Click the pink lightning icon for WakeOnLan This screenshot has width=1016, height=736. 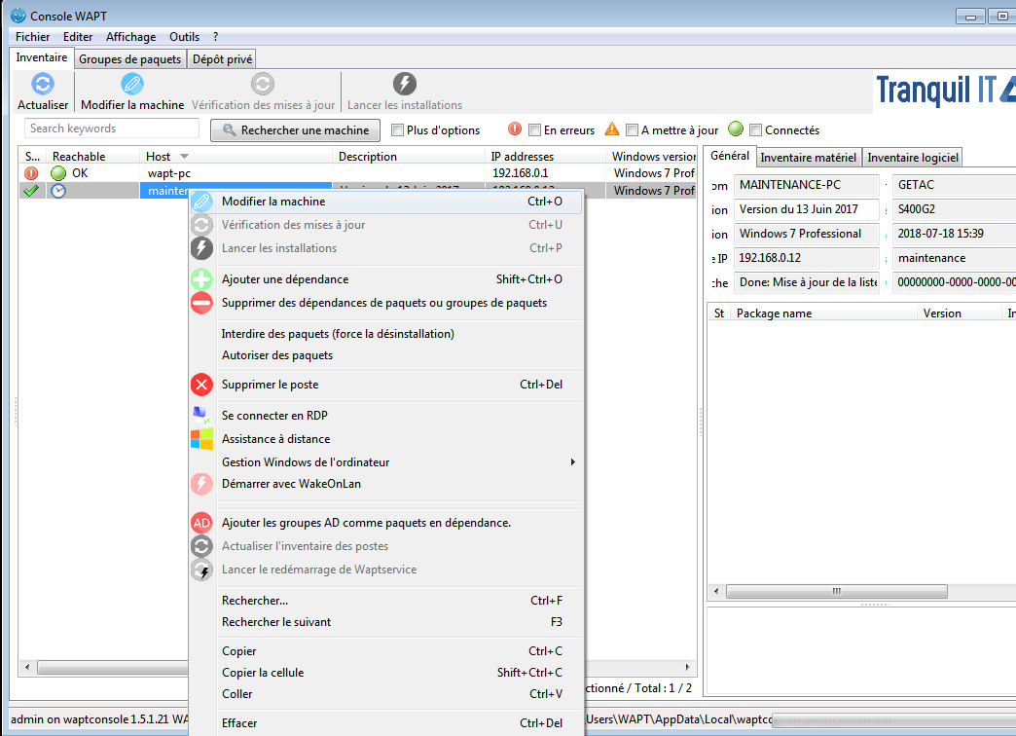click(x=201, y=484)
